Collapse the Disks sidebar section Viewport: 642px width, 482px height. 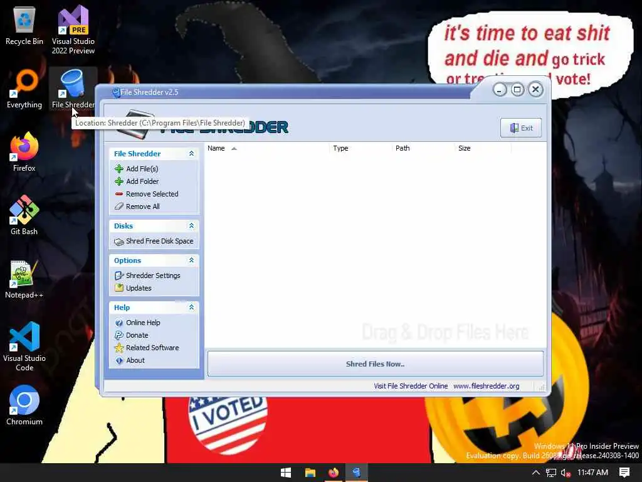[191, 226]
